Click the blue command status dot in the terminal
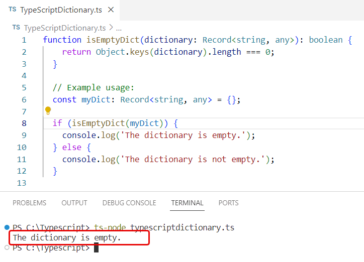The image size is (364, 262). coord(7,227)
